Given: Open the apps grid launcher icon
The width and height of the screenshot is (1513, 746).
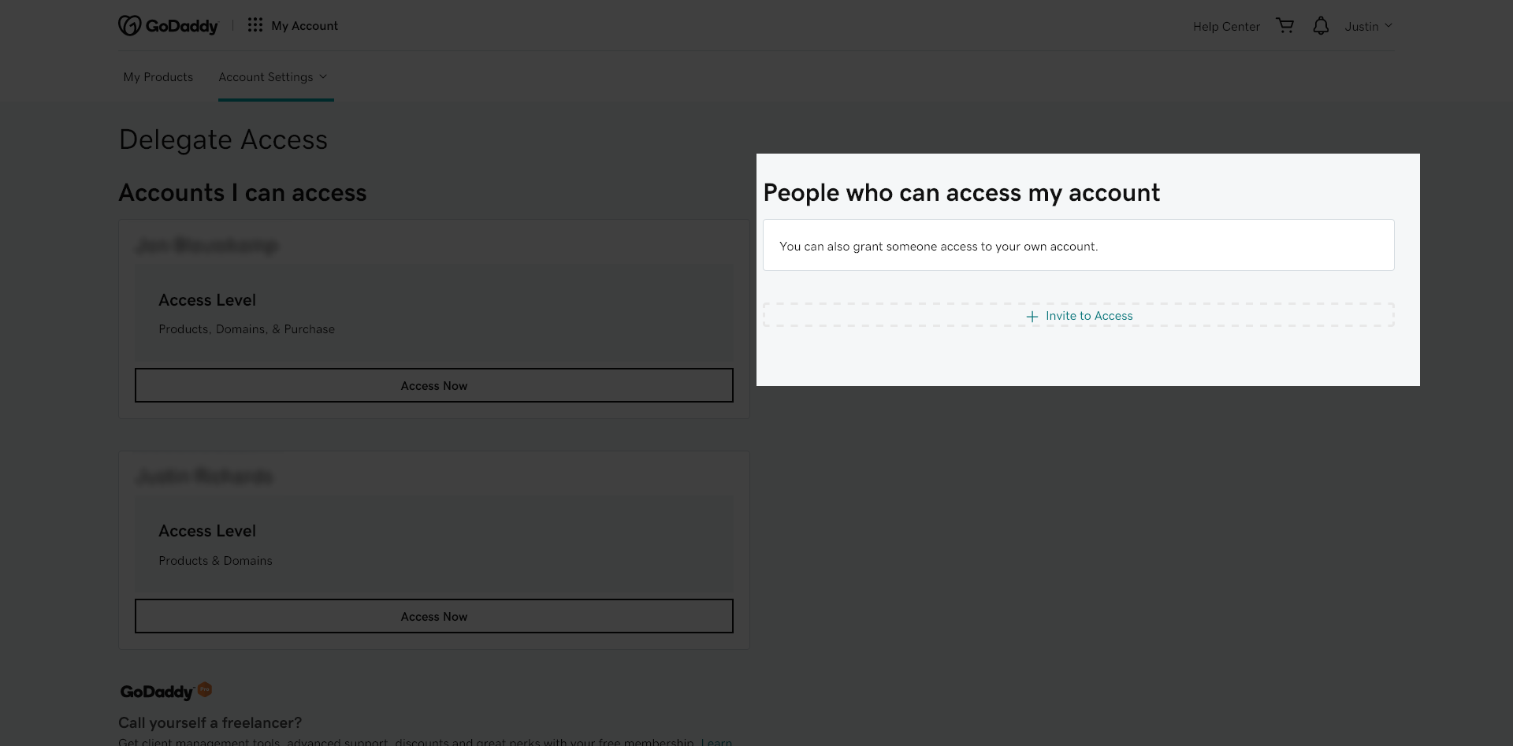Looking at the screenshot, I should (x=255, y=25).
